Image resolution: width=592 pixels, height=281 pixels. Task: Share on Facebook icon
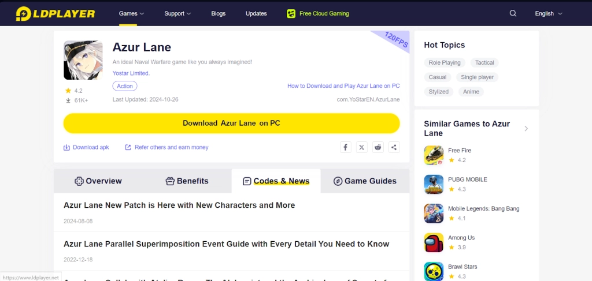pyautogui.click(x=346, y=147)
